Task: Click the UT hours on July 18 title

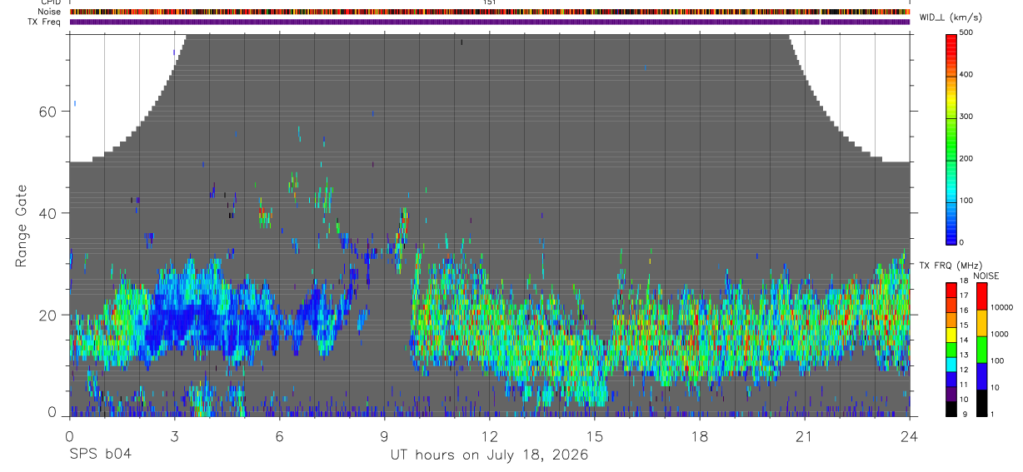Action: click(490, 455)
